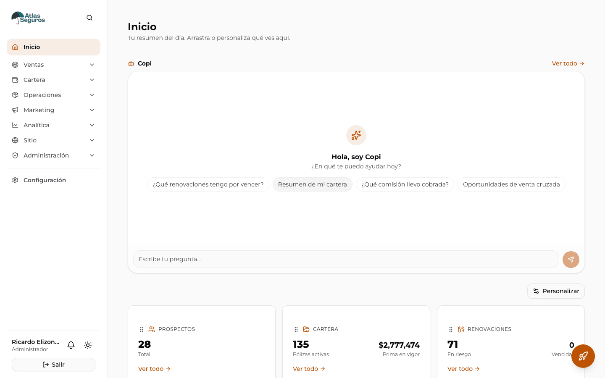
Task: Click the Salir logout button
Action: 53,365
